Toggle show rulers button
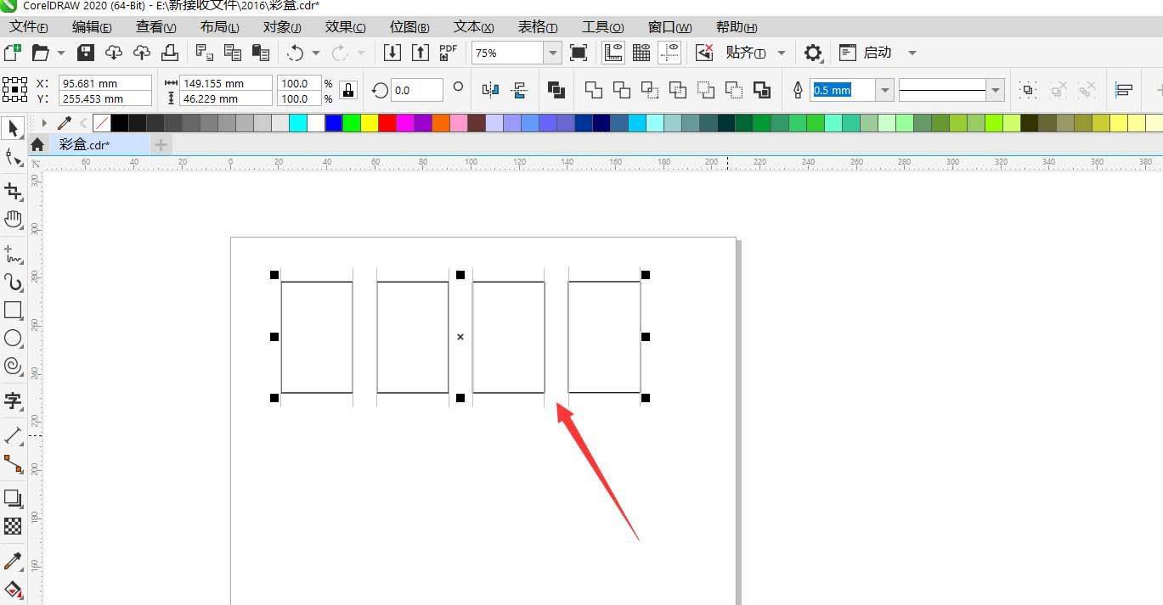 [x=613, y=53]
